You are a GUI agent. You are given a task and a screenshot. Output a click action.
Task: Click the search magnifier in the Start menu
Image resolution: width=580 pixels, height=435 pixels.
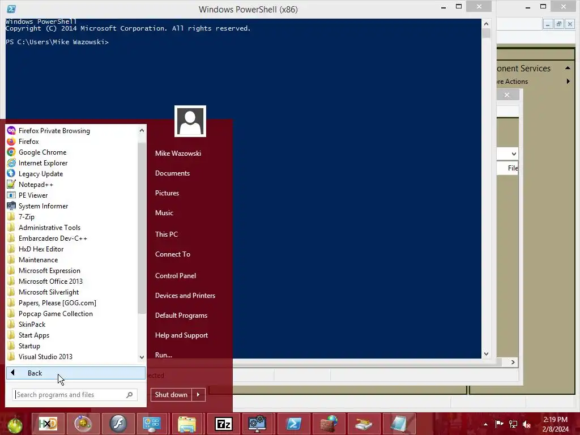tap(130, 395)
